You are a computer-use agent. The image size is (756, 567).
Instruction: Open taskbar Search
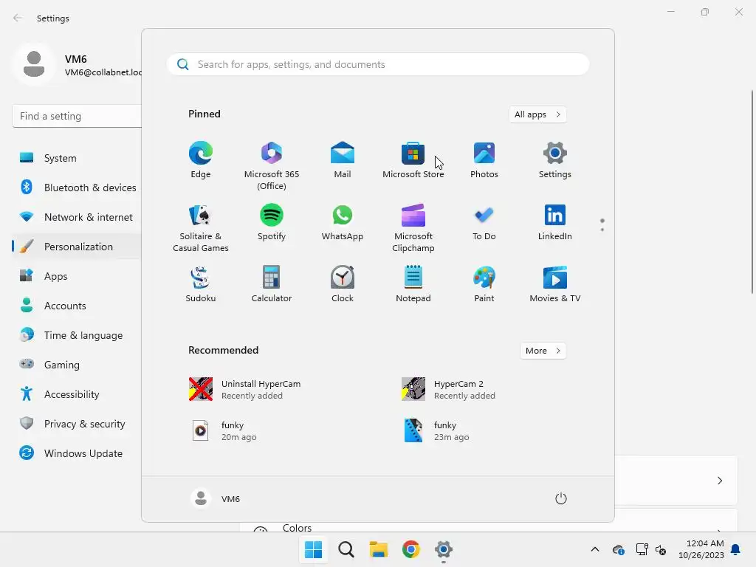pos(346,549)
